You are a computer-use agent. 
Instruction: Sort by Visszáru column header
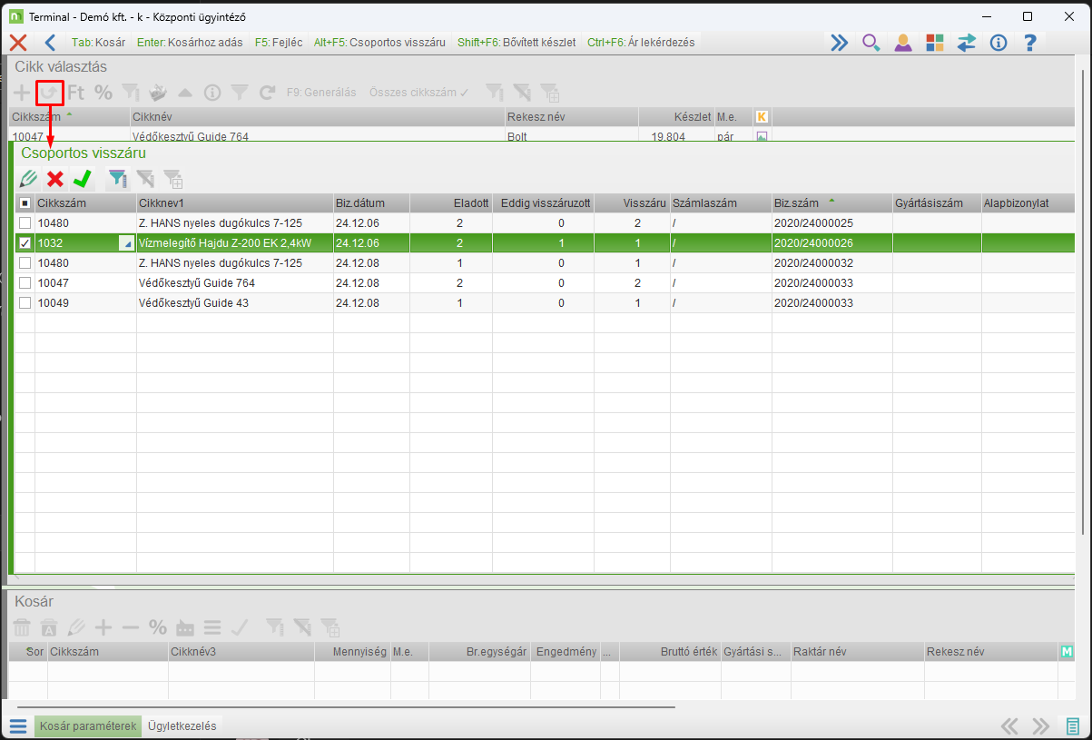coord(632,203)
